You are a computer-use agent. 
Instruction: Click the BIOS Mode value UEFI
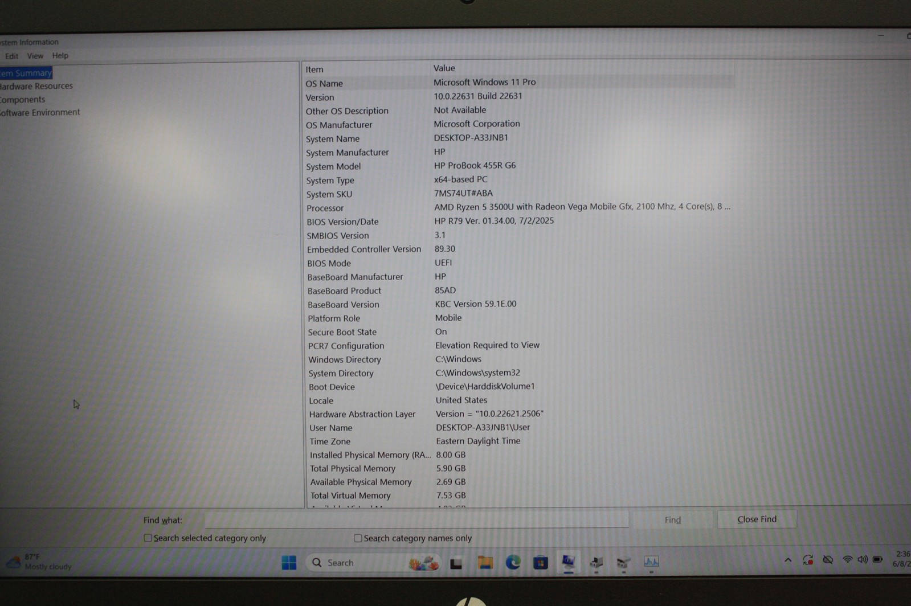(x=443, y=263)
